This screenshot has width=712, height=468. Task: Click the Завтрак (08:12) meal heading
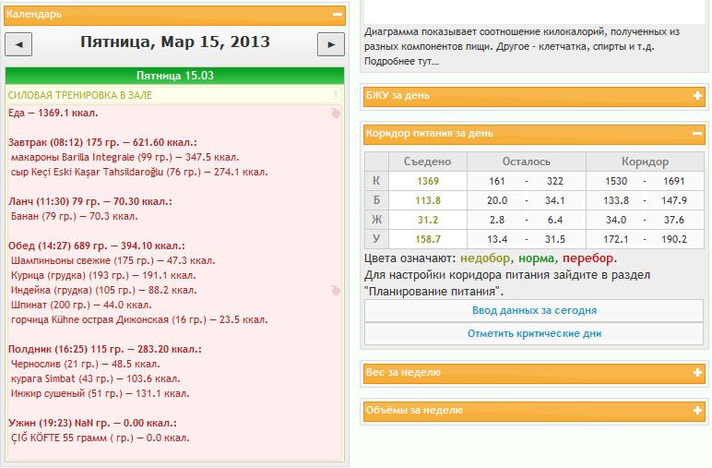[x=102, y=143]
